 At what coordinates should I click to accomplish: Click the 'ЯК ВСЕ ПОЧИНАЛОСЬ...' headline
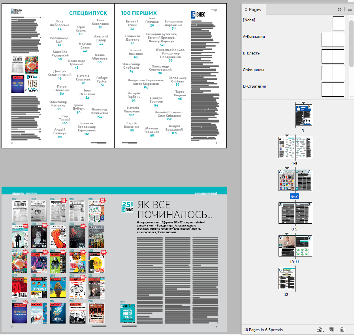[x=175, y=210]
